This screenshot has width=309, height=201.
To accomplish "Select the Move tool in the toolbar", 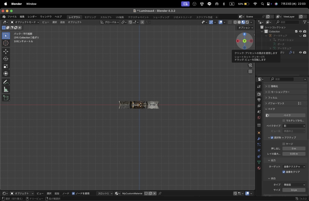I will point(6,51).
